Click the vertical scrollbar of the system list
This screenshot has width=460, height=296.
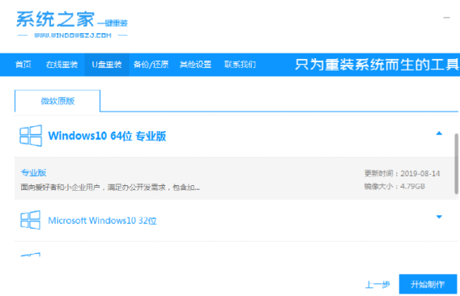(456, 163)
